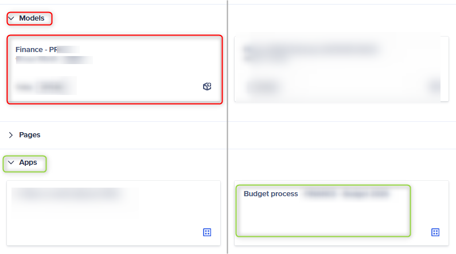Click the vertical divider between the columns

click(227, 127)
